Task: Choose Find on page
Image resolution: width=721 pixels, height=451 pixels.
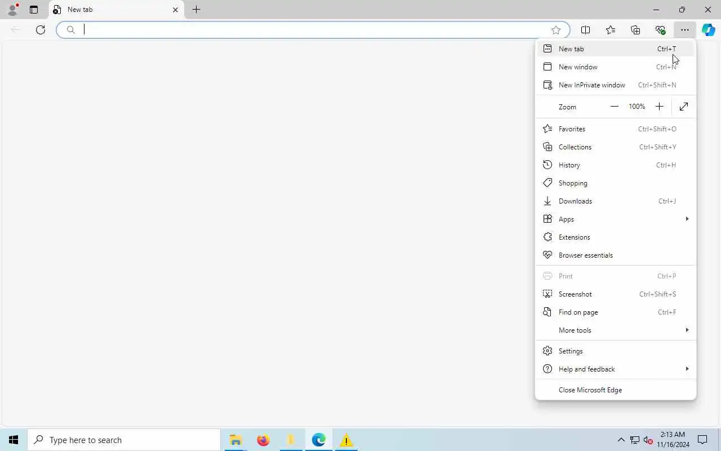Action: coord(616,312)
